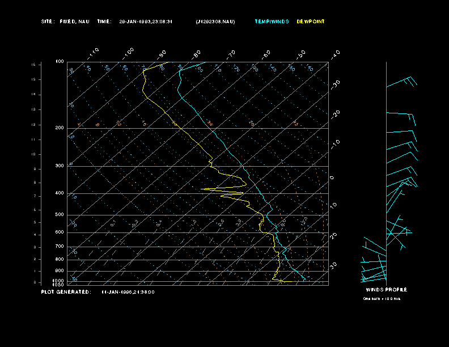Select the 200 pressure level label
Viewport: 449px width, 347px height.
pos(59,128)
